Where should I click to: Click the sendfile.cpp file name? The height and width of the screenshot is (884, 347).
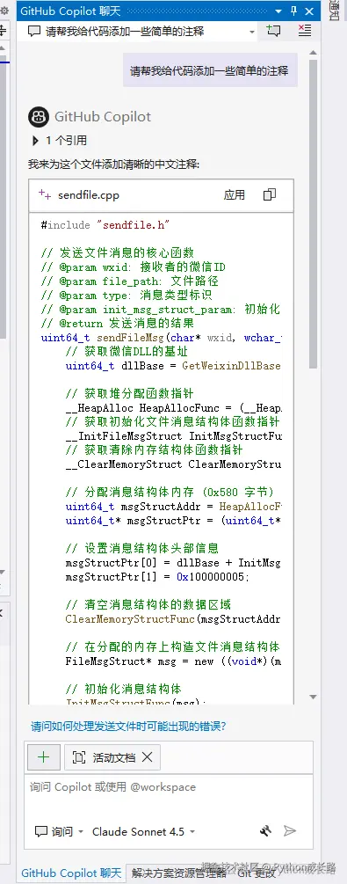tap(89, 195)
